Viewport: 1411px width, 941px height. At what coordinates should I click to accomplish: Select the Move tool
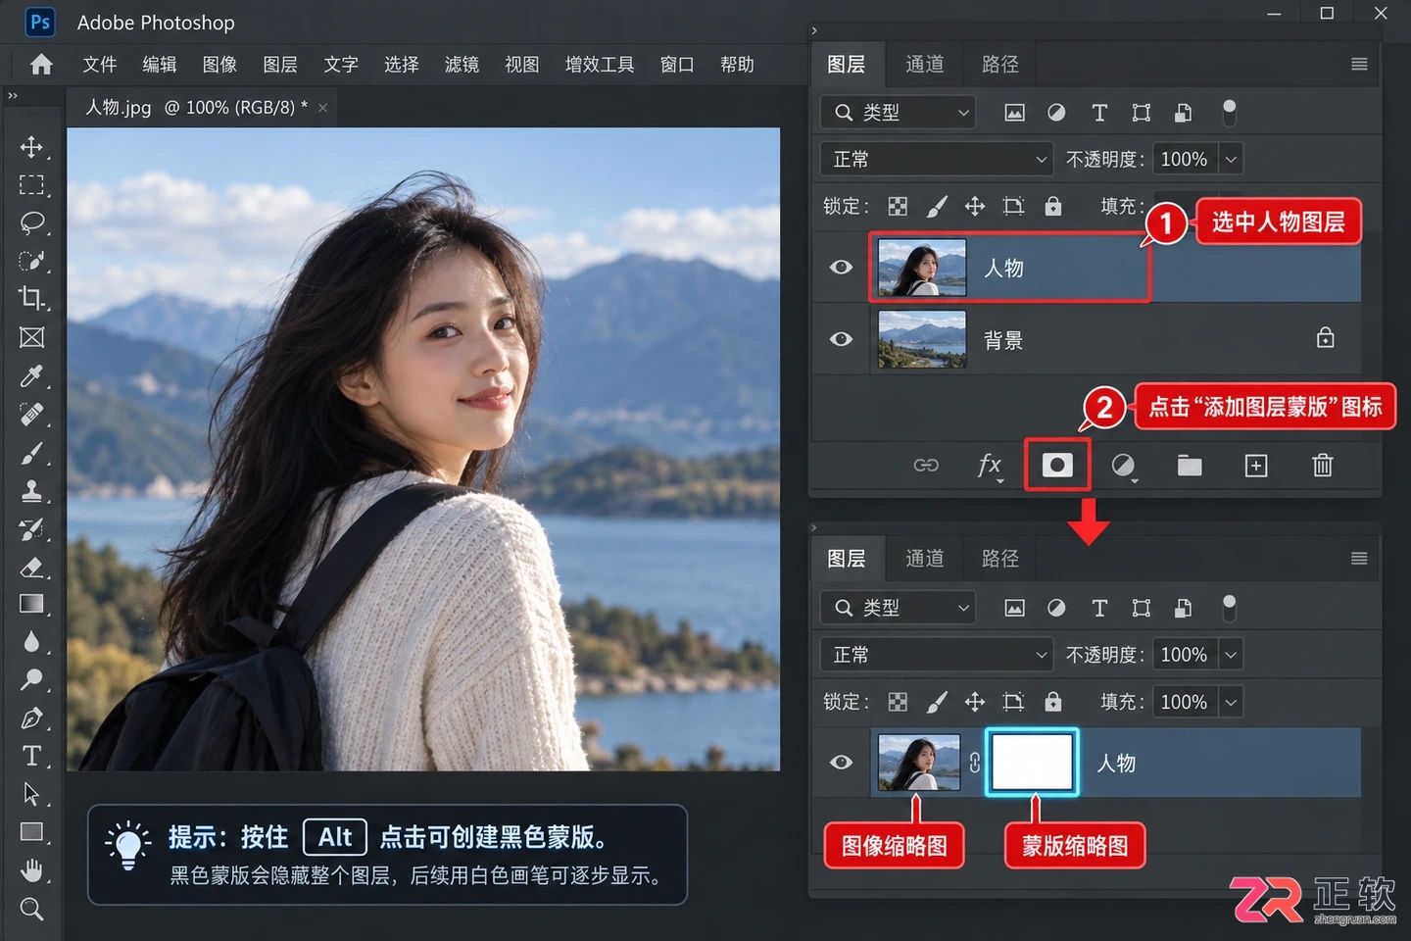coord(31,147)
